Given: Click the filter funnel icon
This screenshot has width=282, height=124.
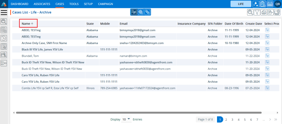Looking at the screenshot, I should point(257,12).
